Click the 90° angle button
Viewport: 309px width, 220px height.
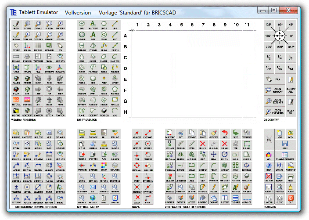(x=280, y=25)
